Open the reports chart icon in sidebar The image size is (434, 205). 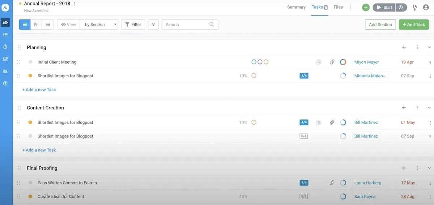pyautogui.click(x=5, y=71)
